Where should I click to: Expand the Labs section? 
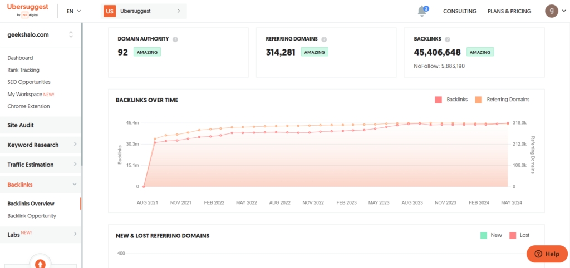(x=40, y=234)
